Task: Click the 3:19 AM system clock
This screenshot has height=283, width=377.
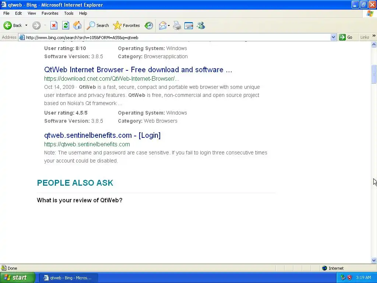Action: click(x=363, y=278)
